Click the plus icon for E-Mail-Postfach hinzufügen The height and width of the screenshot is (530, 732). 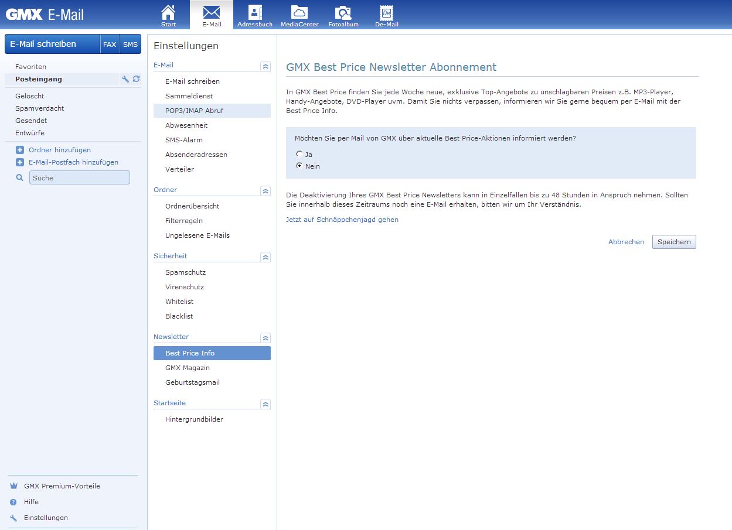point(20,162)
